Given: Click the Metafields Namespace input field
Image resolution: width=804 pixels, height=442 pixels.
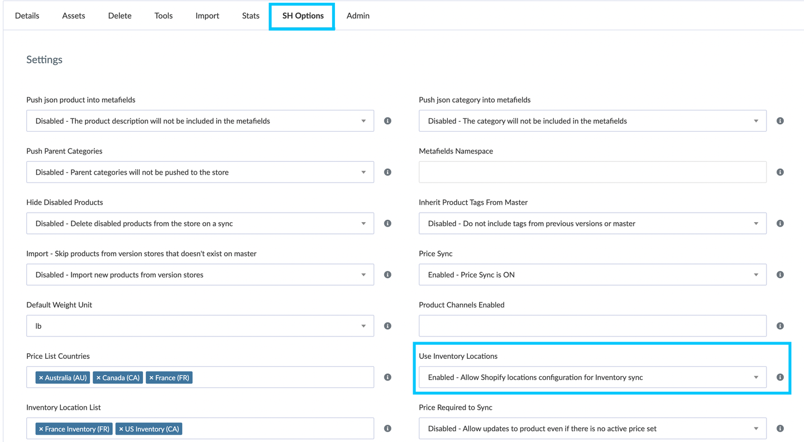Looking at the screenshot, I should coord(592,172).
